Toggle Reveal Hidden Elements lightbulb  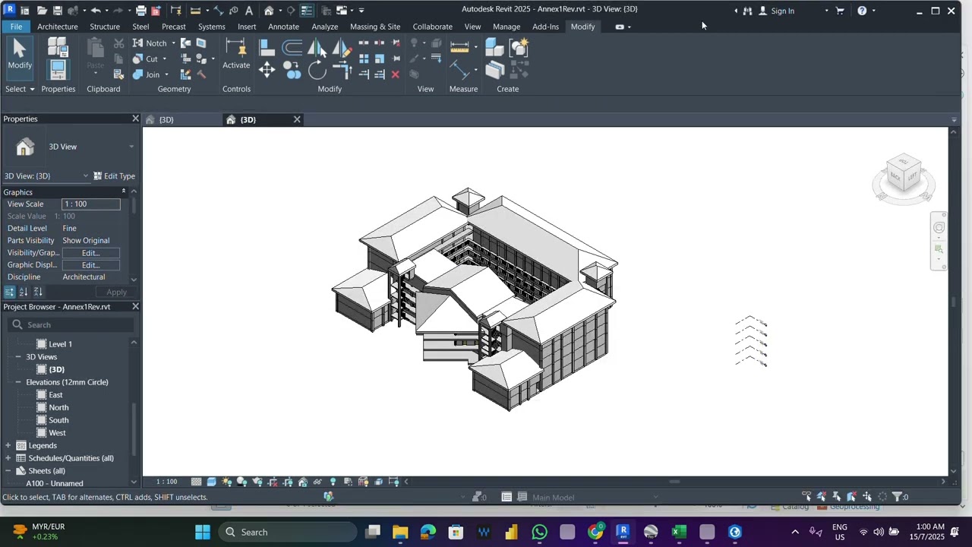pyautogui.click(x=333, y=482)
